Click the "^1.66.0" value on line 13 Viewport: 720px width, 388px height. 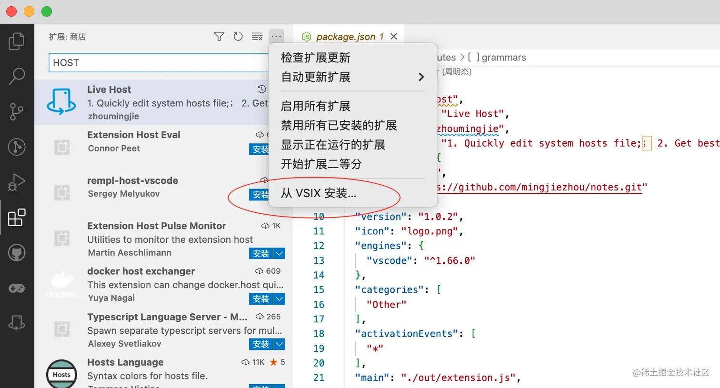(x=450, y=260)
